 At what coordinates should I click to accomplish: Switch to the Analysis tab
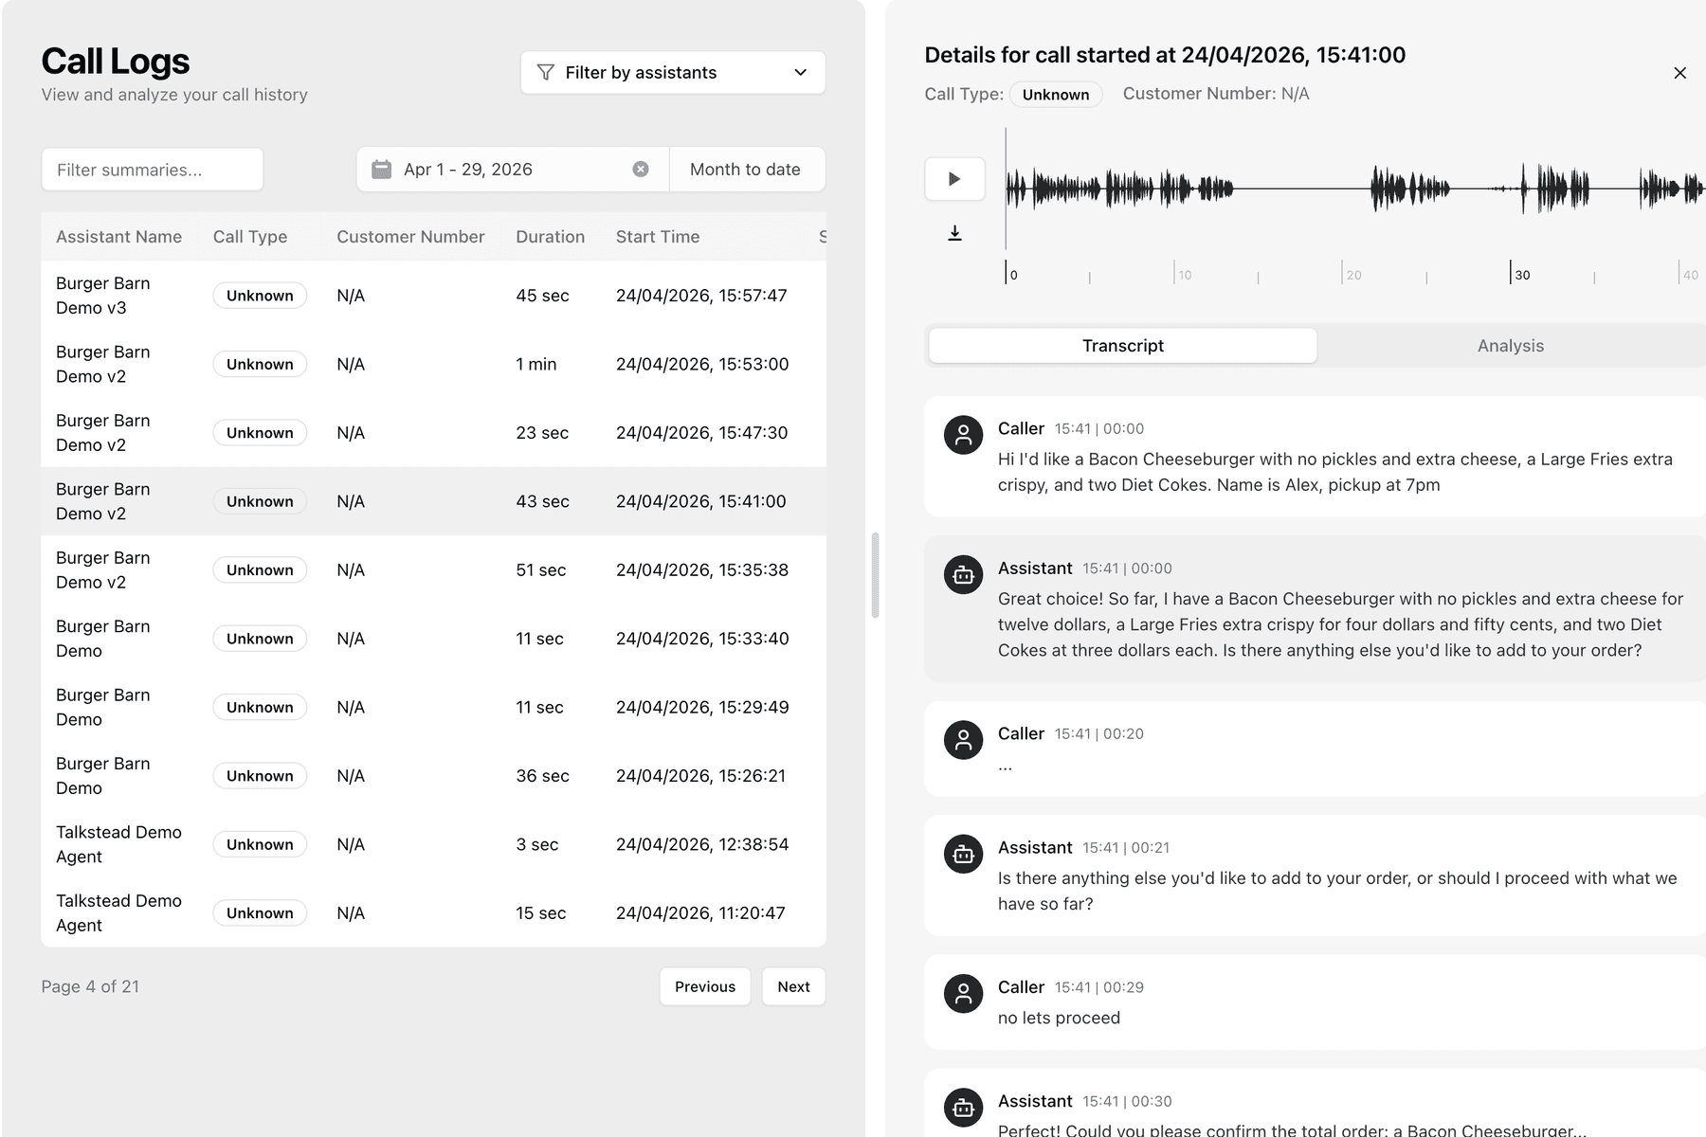[1509, 345]
